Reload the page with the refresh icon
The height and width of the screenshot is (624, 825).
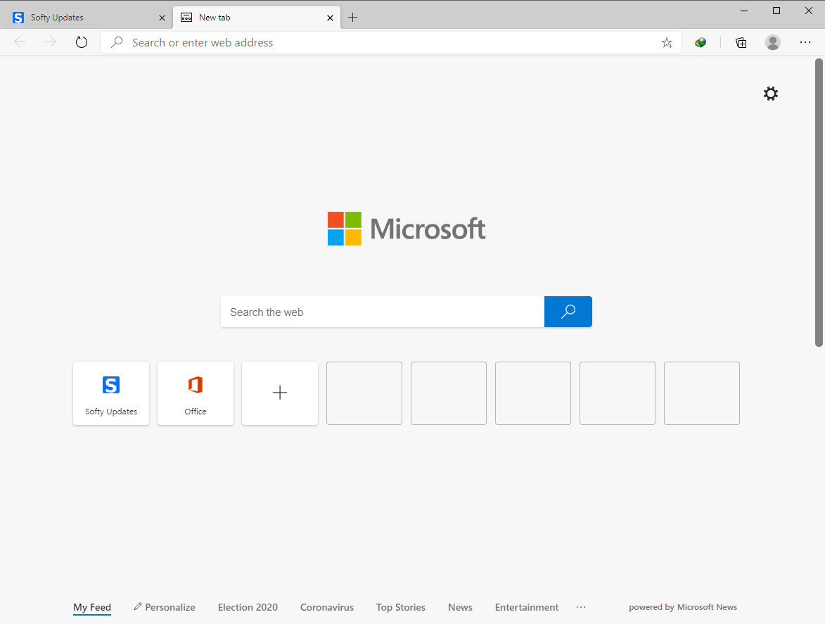tap(81, 42)
